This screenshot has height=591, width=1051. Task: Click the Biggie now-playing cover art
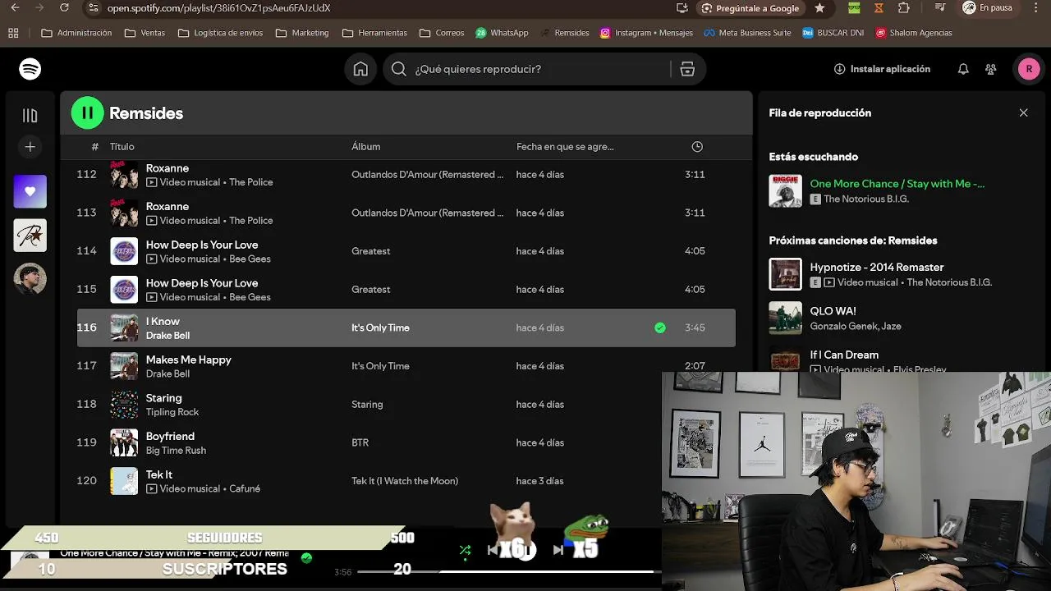[x=785, y=191]
